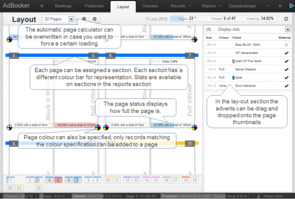The height and width of the screenshot is (199, 295).
Task: Click the zoom out minus button
Action: coord(84,19)
